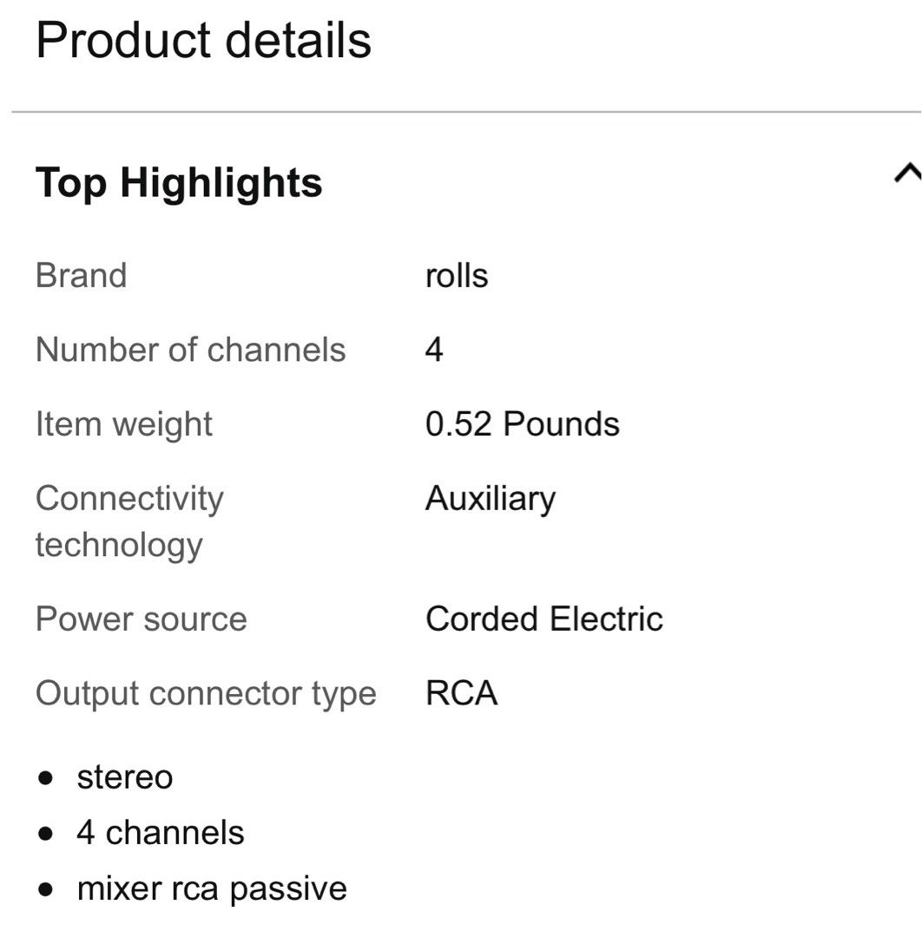This screenshot has width=922, height=937.
Task: Click the Number of channels label
Action: [190, 351]
